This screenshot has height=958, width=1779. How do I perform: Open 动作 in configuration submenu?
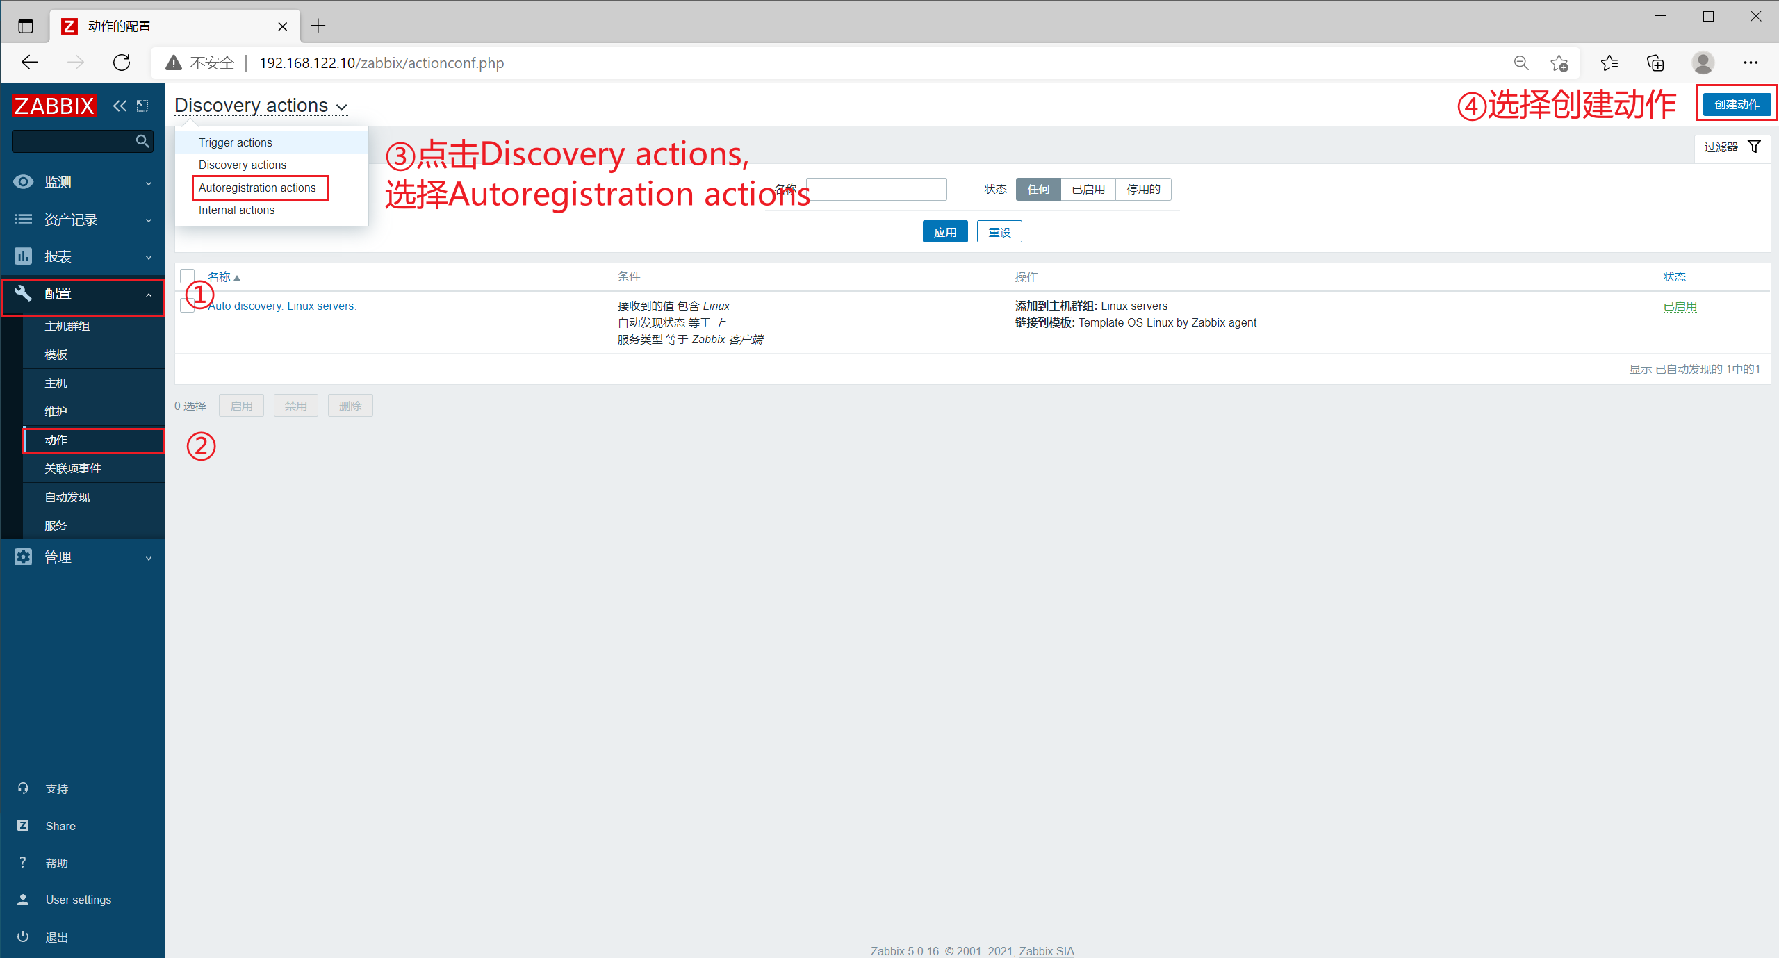pyautogui.click(x=94, y=440)
